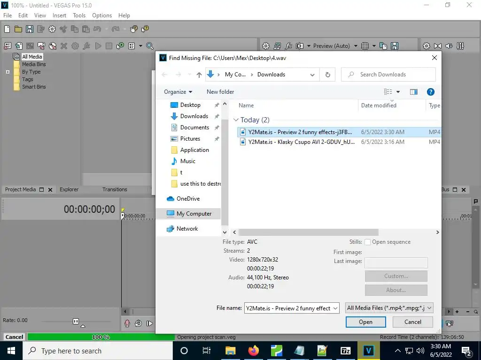Click Play From Start icon
Viewport: 481px width, 360px height.
149,323
